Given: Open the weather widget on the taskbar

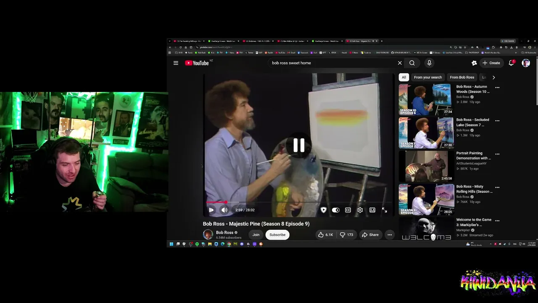Looking at the screenshot, I should point(474,244).
